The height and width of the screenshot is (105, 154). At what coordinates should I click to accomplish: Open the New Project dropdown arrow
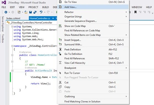tap(23, 12)
